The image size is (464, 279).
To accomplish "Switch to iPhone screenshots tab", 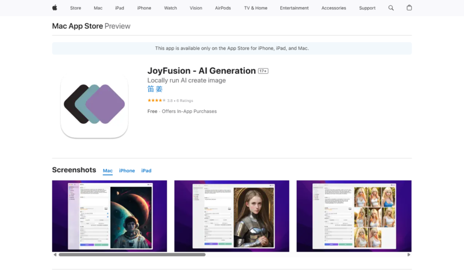I will click(x=127, y=171).
